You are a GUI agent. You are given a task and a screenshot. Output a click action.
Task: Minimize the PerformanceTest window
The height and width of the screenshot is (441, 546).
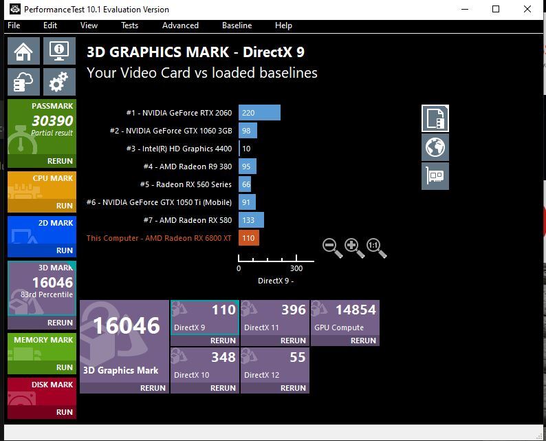coord(465,9)
